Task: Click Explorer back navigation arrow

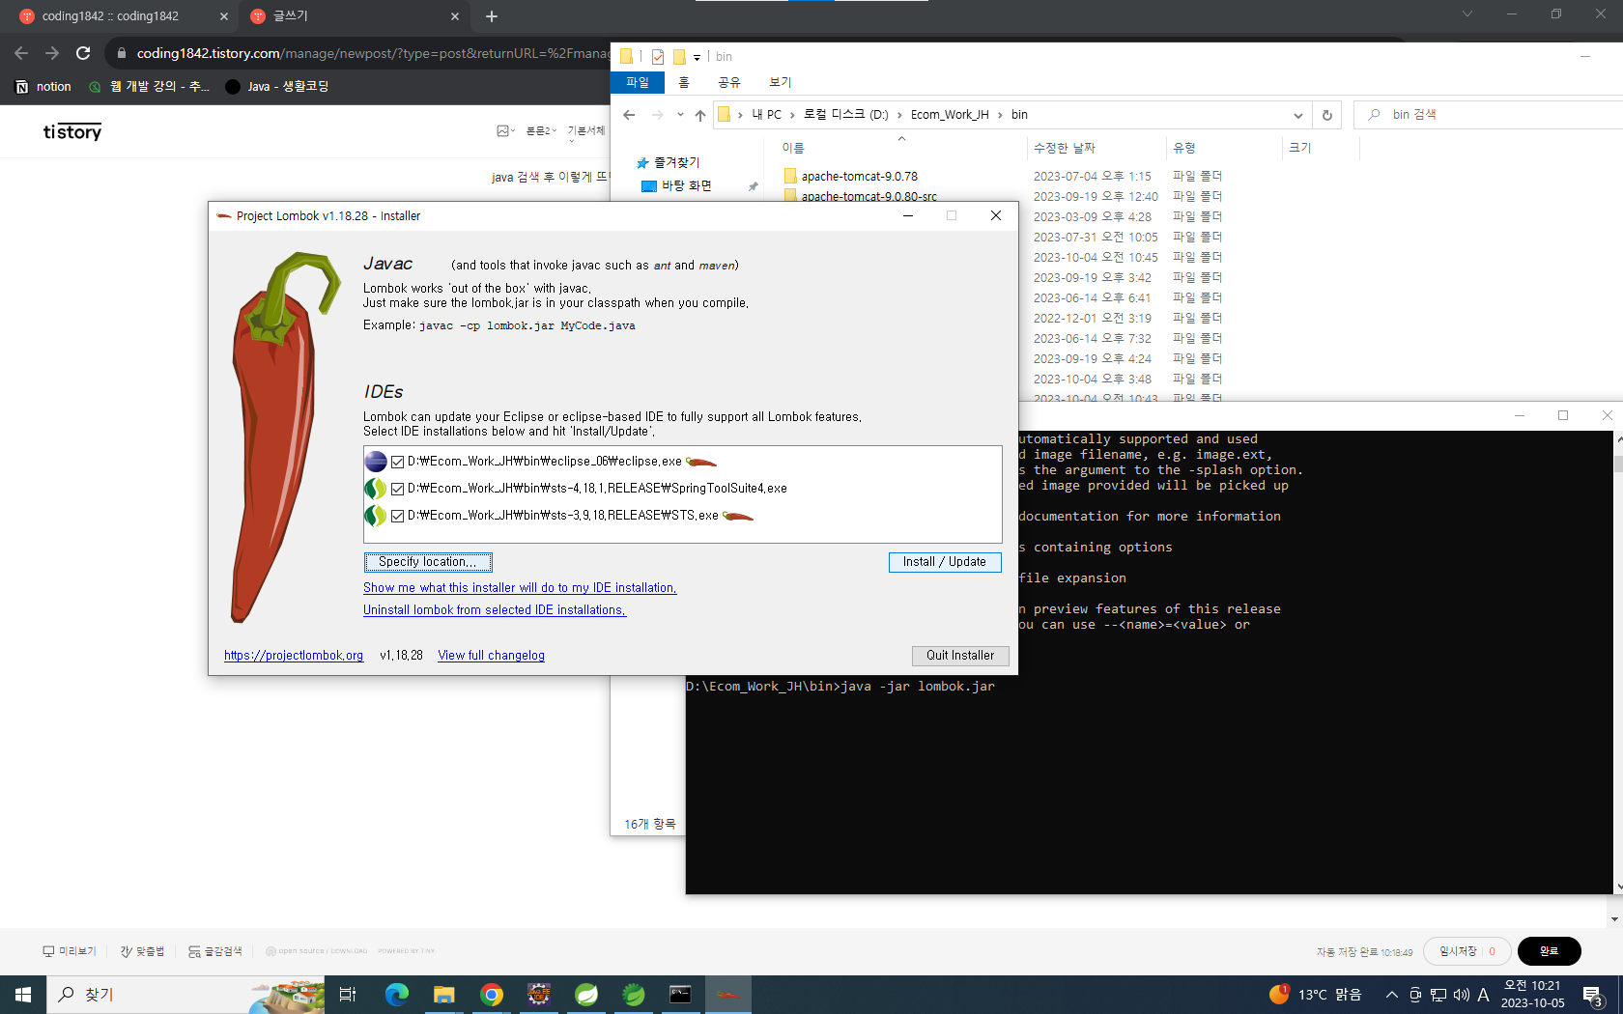Action: click(630, 115)
